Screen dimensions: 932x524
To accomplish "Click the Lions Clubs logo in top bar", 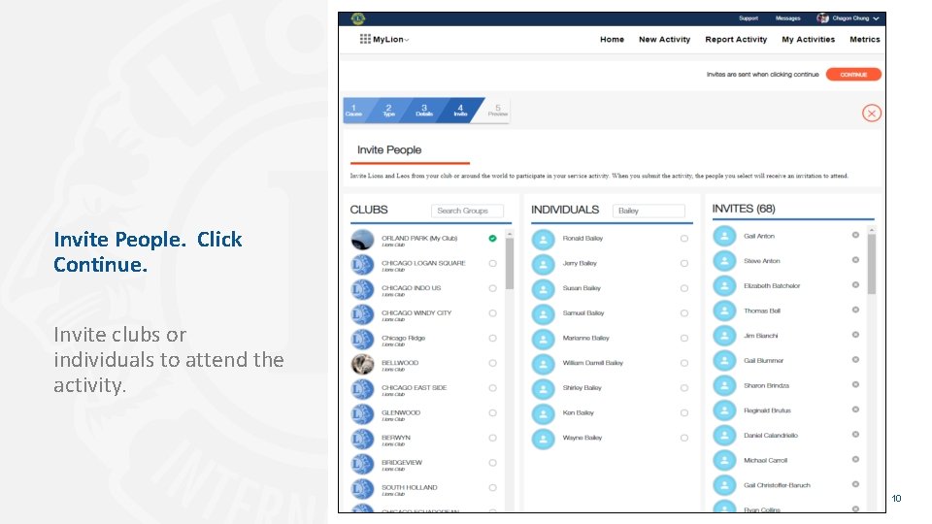I will point(358,19).
